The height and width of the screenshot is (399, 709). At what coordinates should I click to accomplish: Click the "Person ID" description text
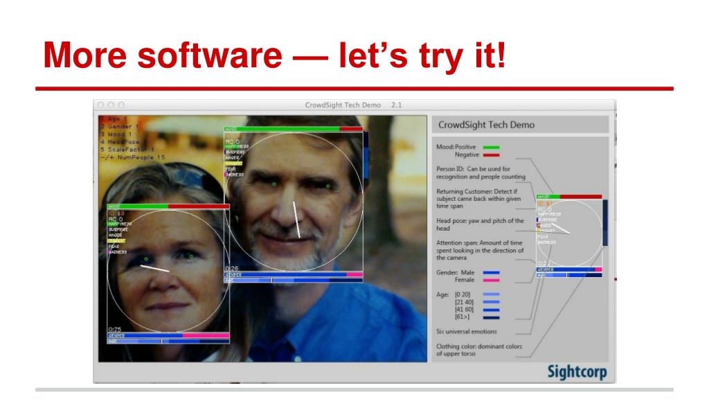481,172
